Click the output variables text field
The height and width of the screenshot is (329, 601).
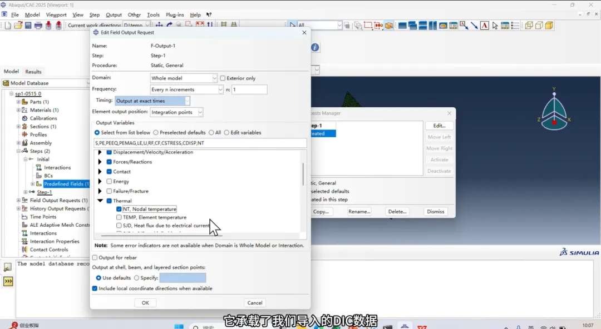click(x=200, y=143)
